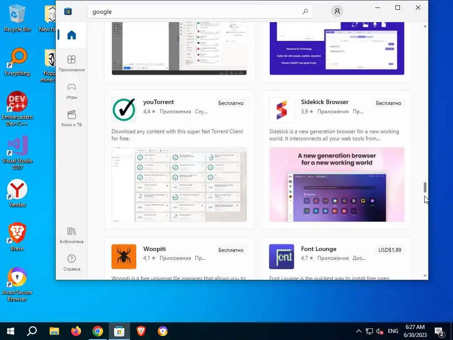This screenshot has height=340, width=453.
Task: Open the Woopiti app title
Action: (x=154, y=249)
